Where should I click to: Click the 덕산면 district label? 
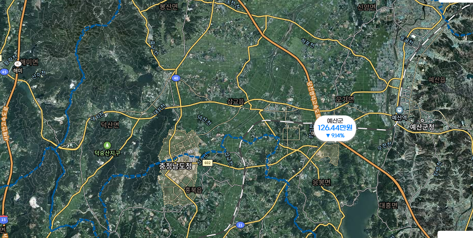coord(110,125)
